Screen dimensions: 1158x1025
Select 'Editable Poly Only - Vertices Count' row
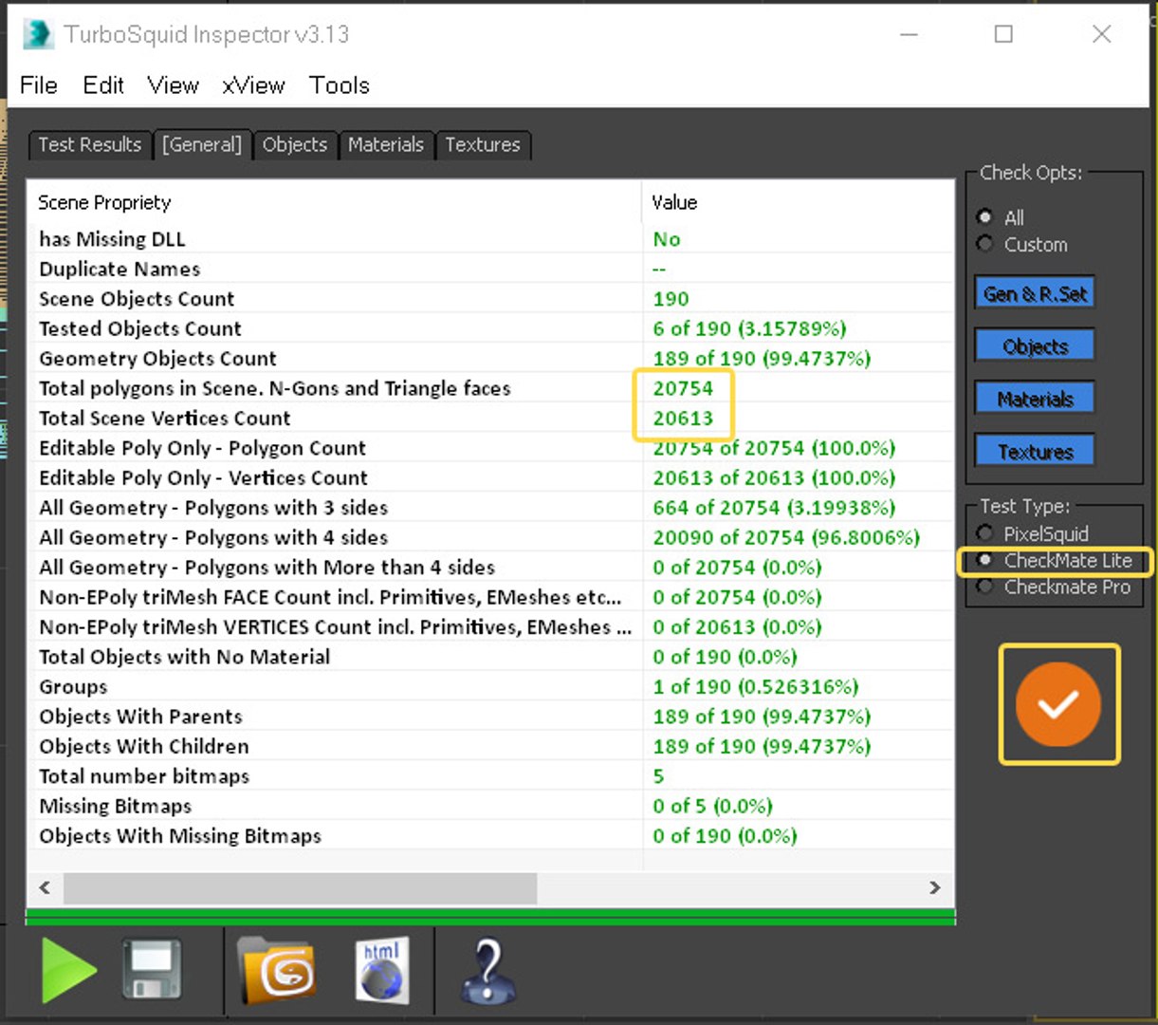click(x=490, y=477)
